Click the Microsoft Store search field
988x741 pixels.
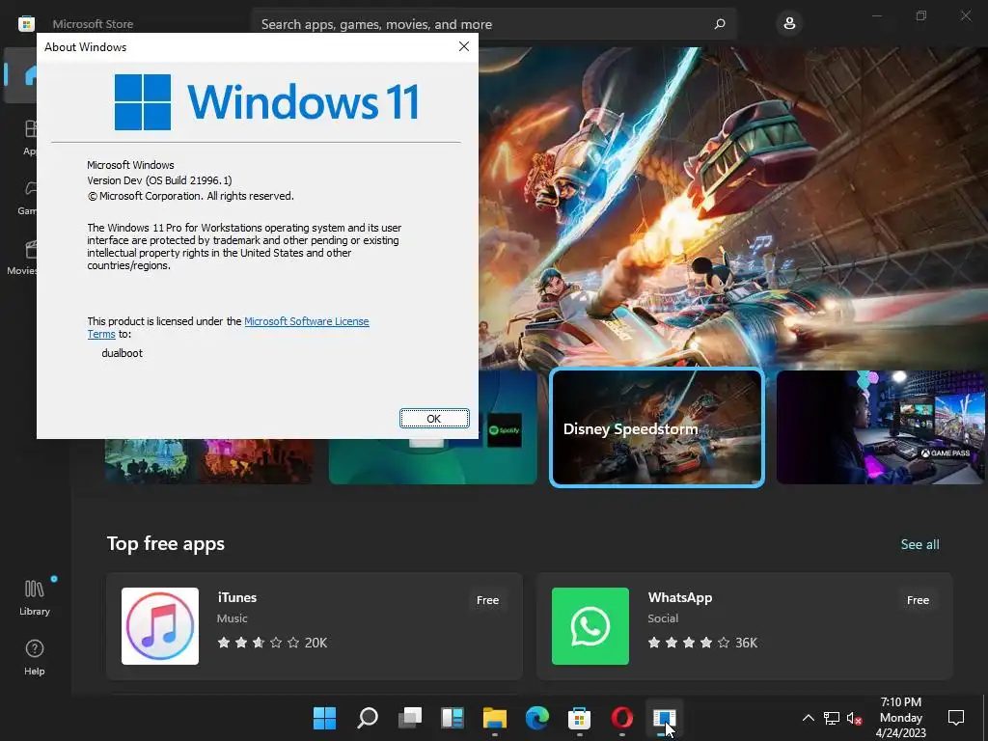pos(493,24)
